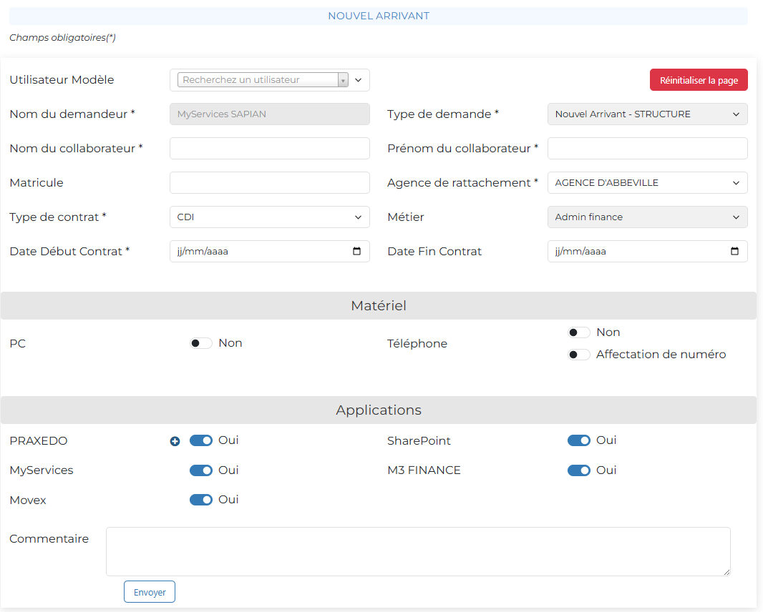The height and width of the screenshot is (612, 763).
Task: Click the Oui label beside Movex
Action: 228,500
